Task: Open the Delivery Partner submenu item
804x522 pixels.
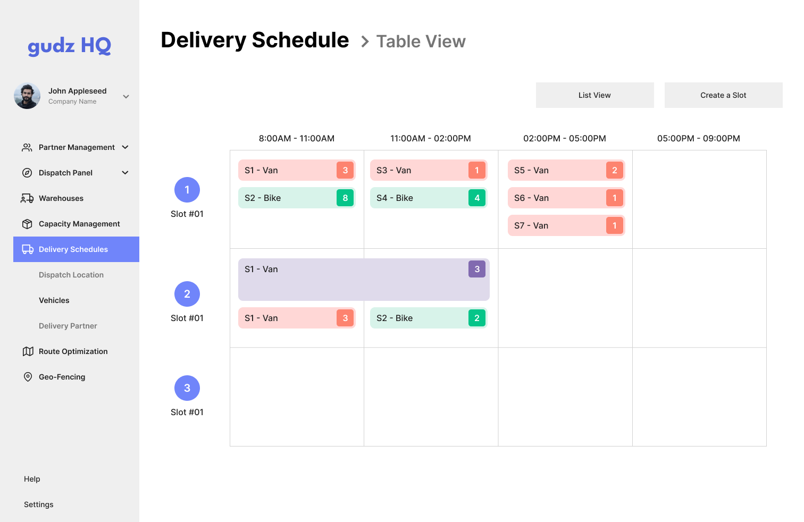Action: tap(68, 326)
